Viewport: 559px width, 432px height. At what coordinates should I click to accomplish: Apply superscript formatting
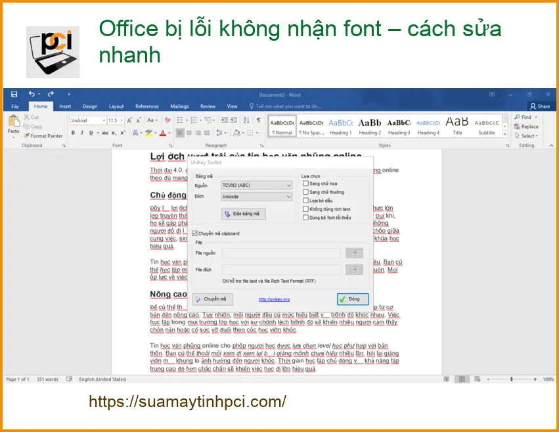click(123, 133)
